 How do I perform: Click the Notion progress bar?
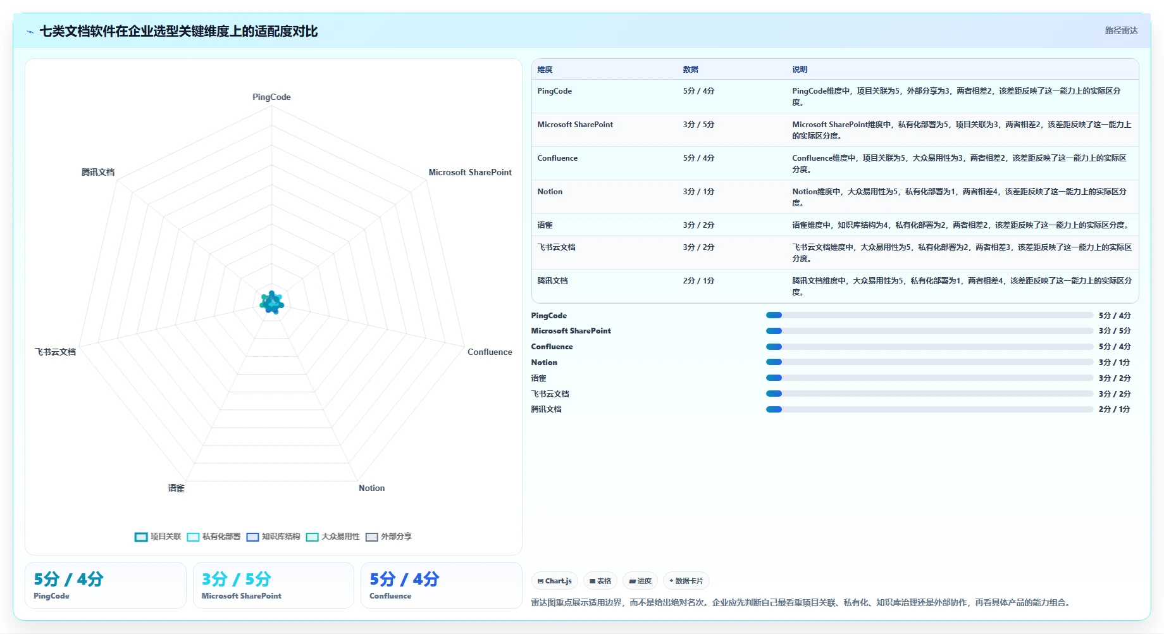[x=929, y=362]
